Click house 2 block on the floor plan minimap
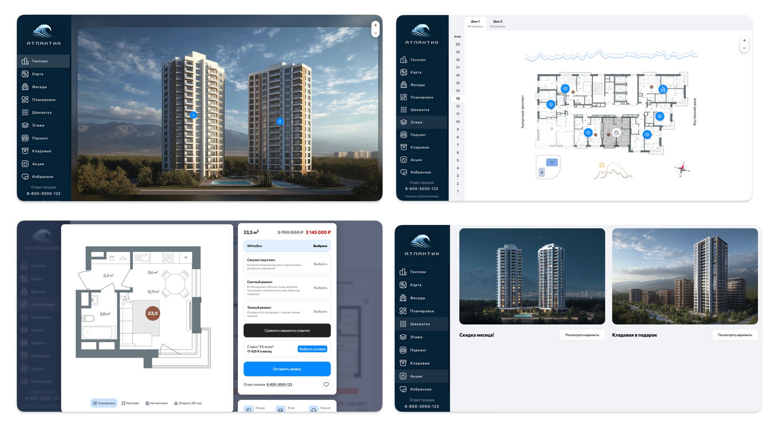Screen dimensions: 774x436 542,173
